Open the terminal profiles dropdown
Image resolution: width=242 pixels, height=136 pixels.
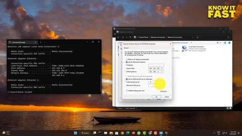(x=44, y=42)
